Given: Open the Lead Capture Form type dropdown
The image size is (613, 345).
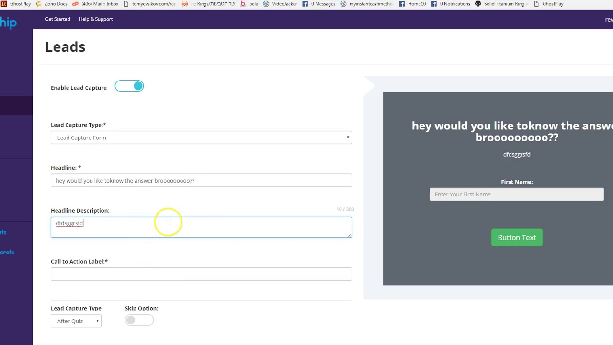Looking at the screenshot, I should pos(201,138).
